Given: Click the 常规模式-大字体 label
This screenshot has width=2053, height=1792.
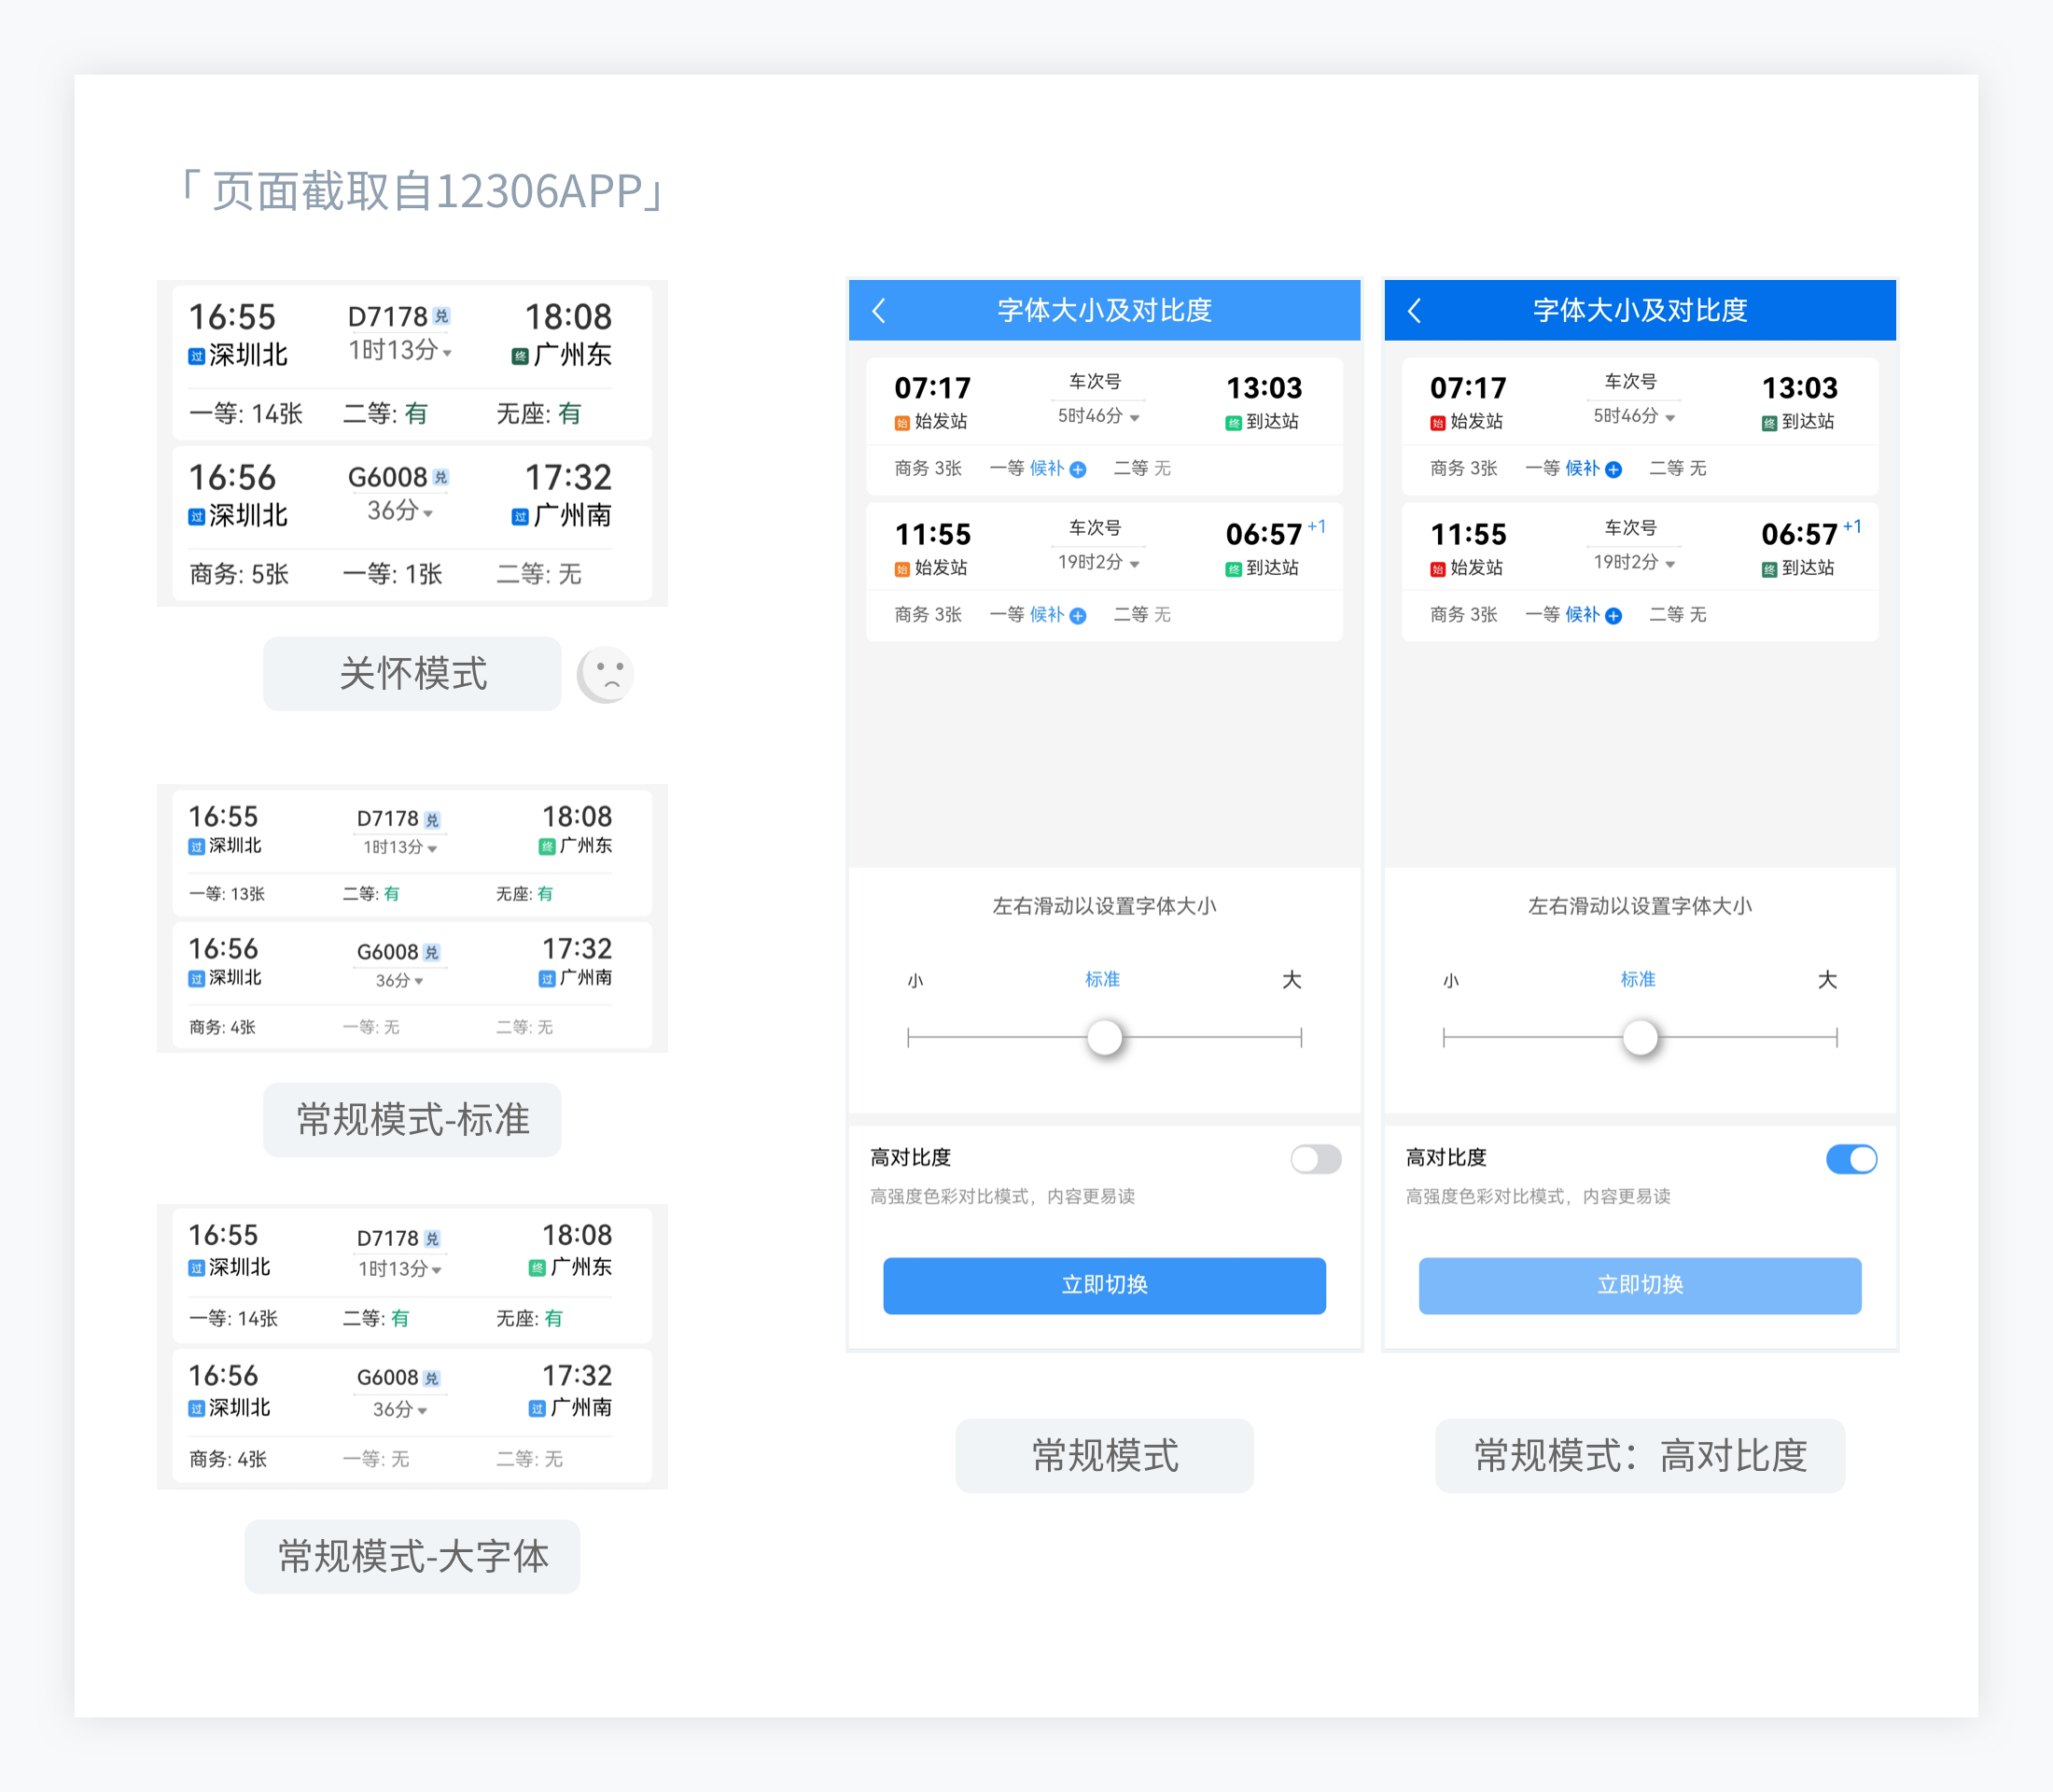Looking at the screenshot, I should click(x=412, y=1556).
